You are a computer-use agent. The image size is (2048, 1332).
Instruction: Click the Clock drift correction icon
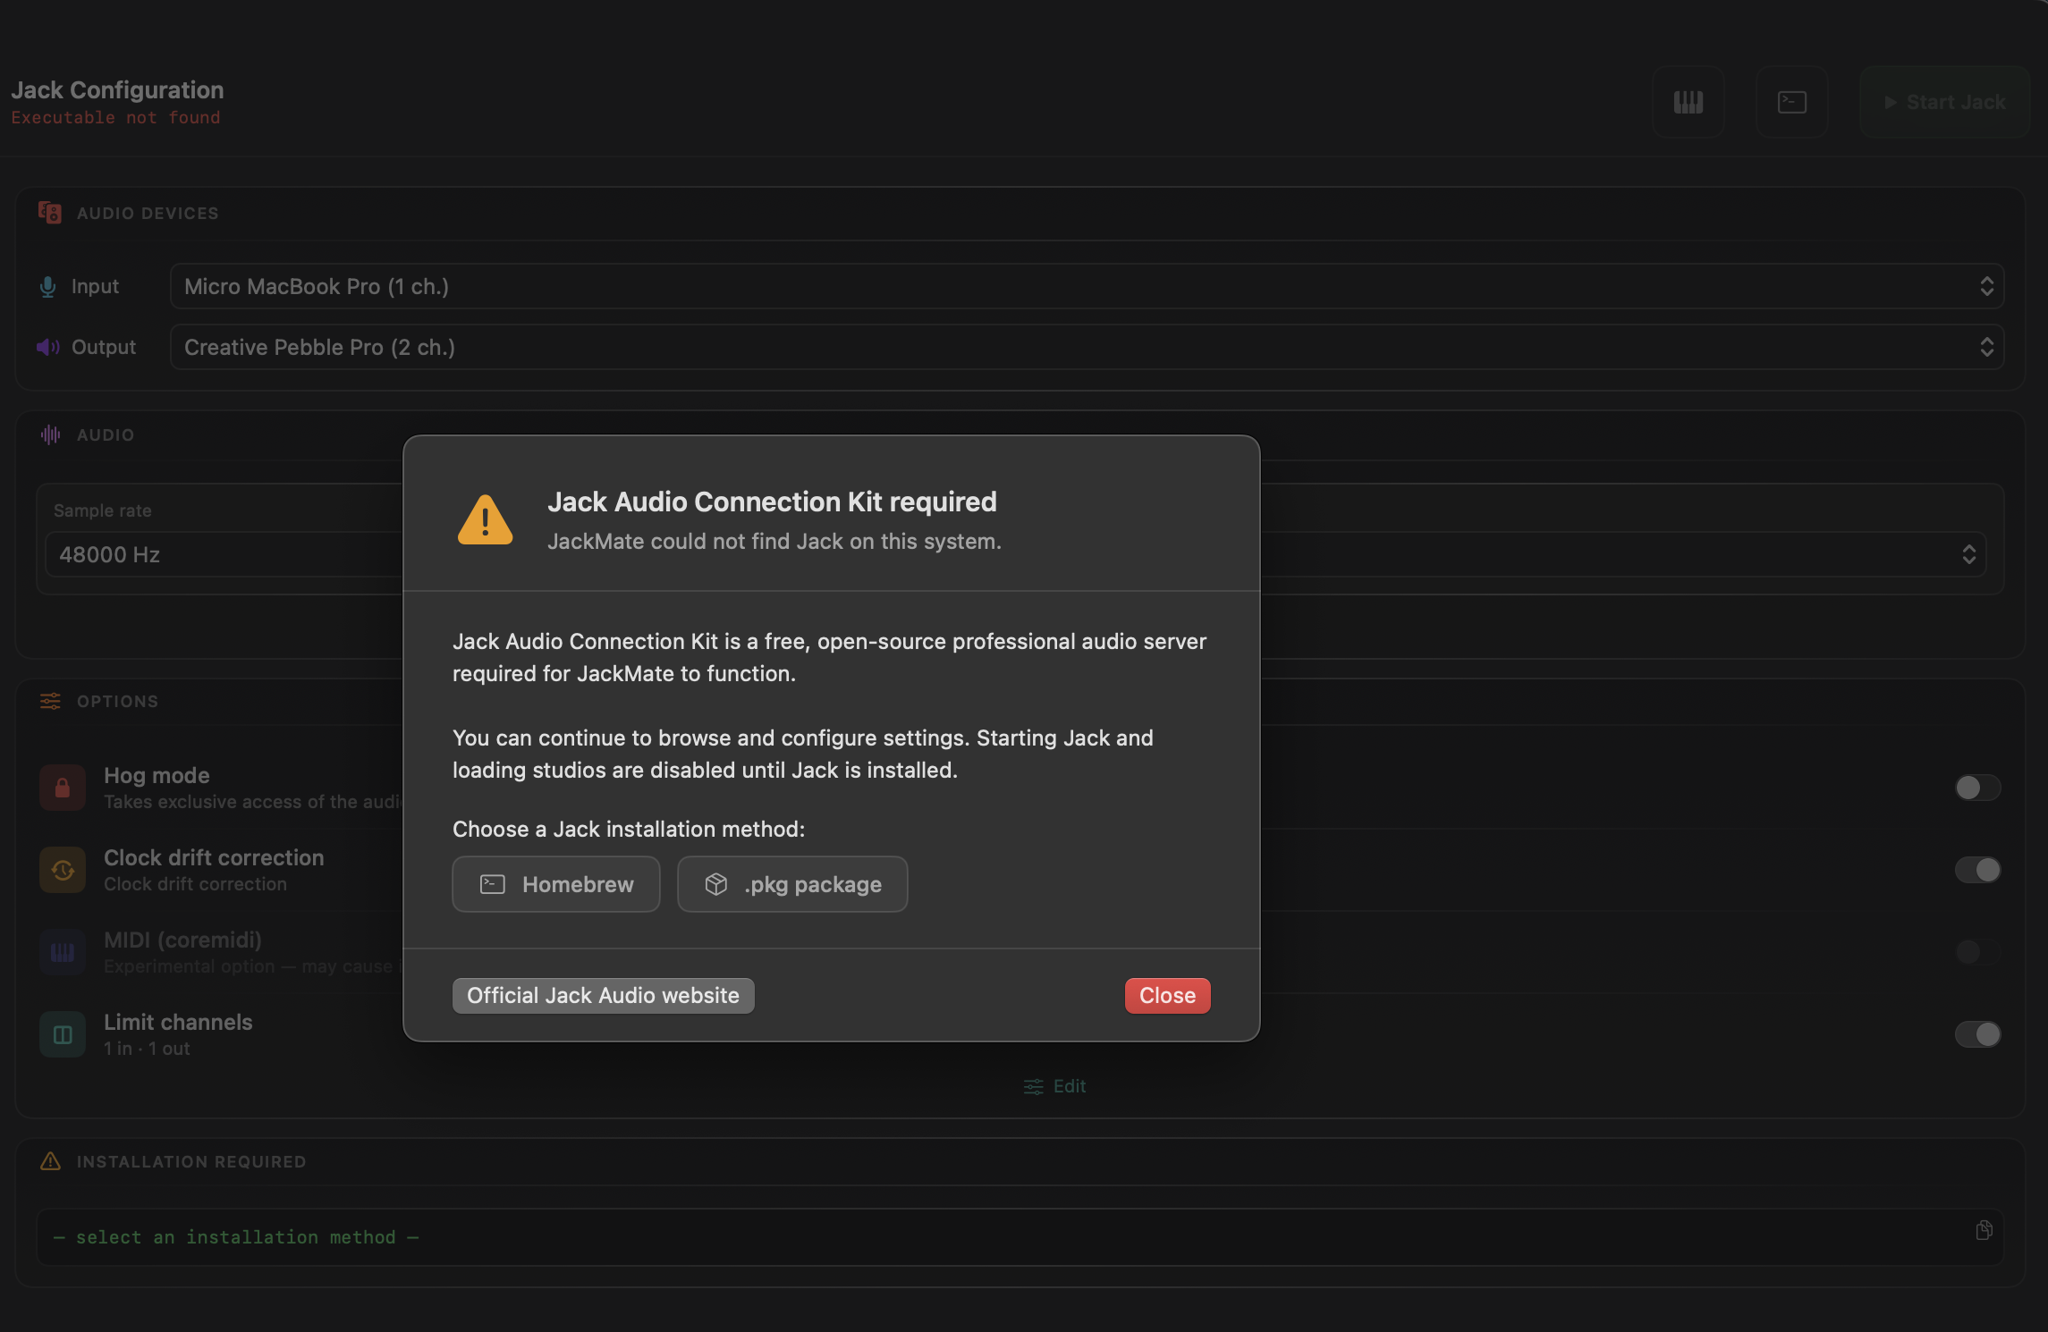pos(63,870)
